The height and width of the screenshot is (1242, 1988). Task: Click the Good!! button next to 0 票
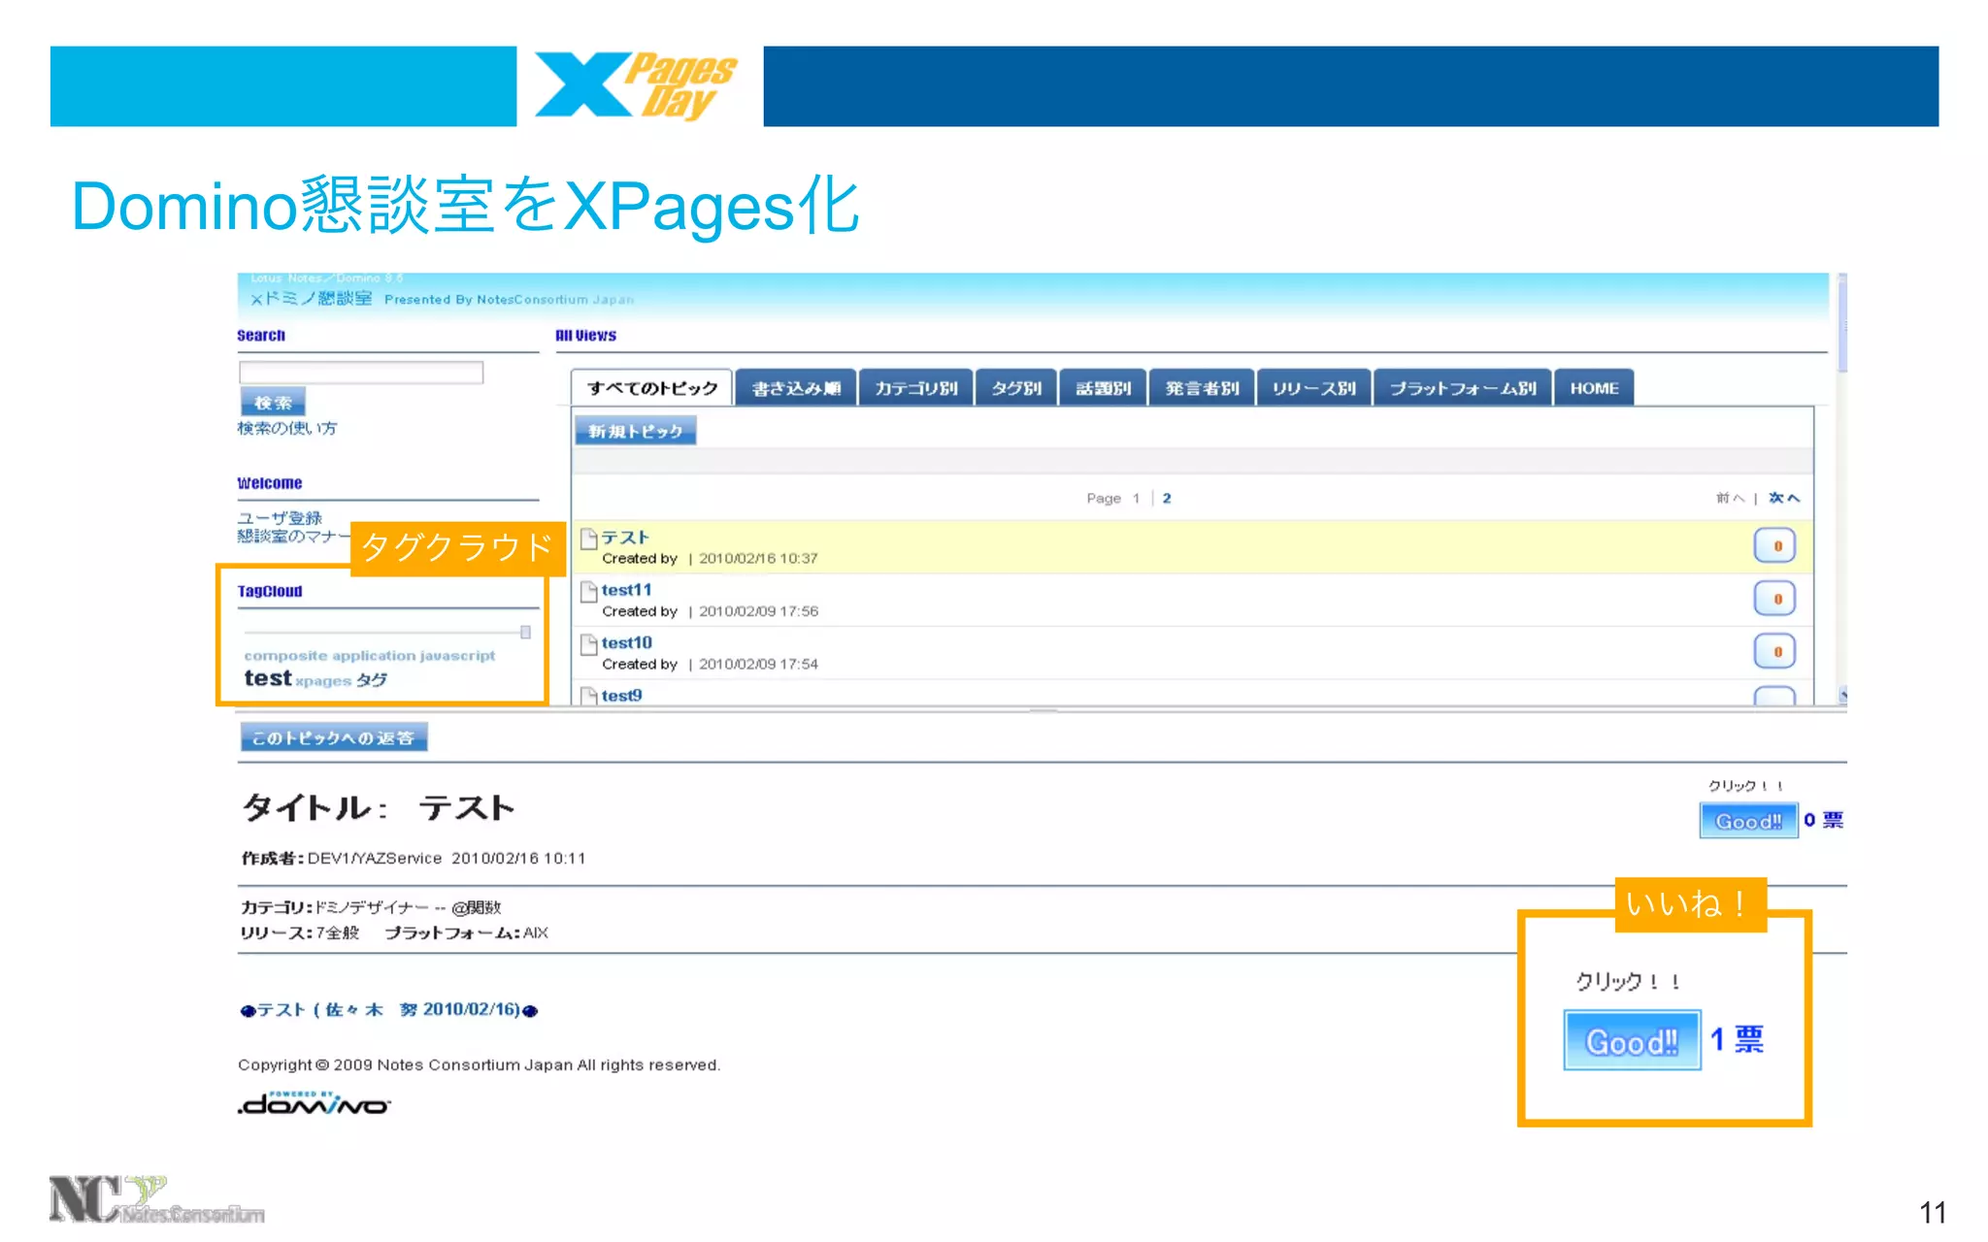coord(1748,821)
